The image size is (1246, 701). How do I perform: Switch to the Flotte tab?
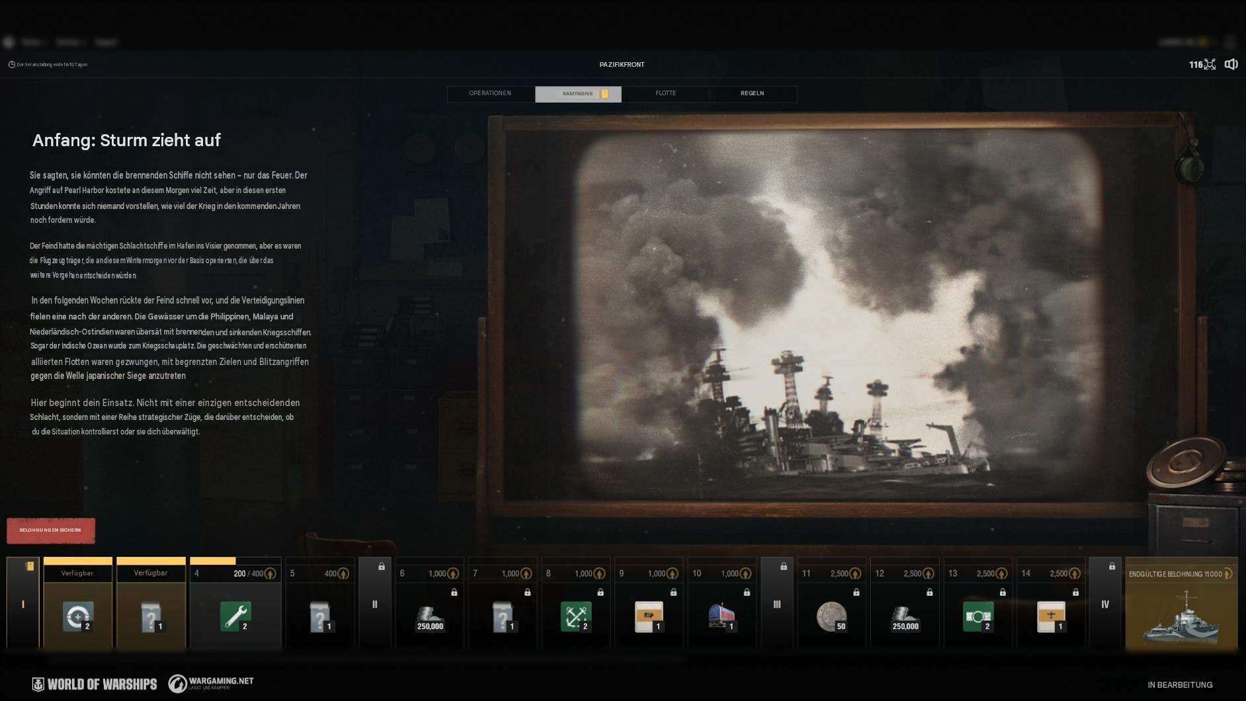click(665, 94)
